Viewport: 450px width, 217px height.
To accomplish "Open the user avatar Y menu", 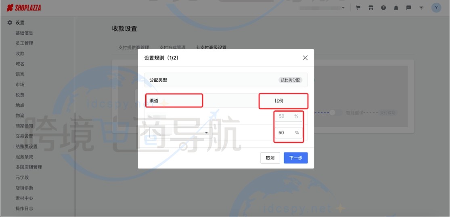I will 436,8.
